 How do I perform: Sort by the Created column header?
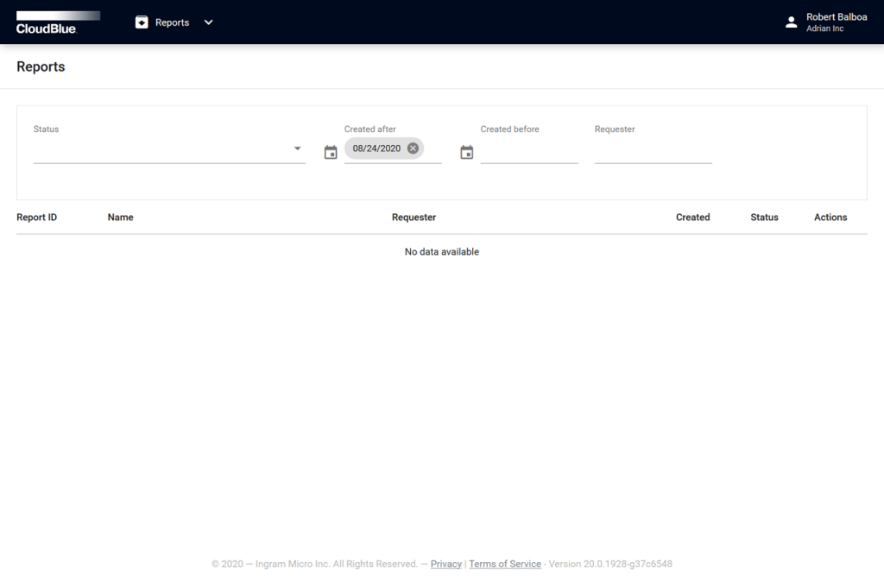pos(692,217)
